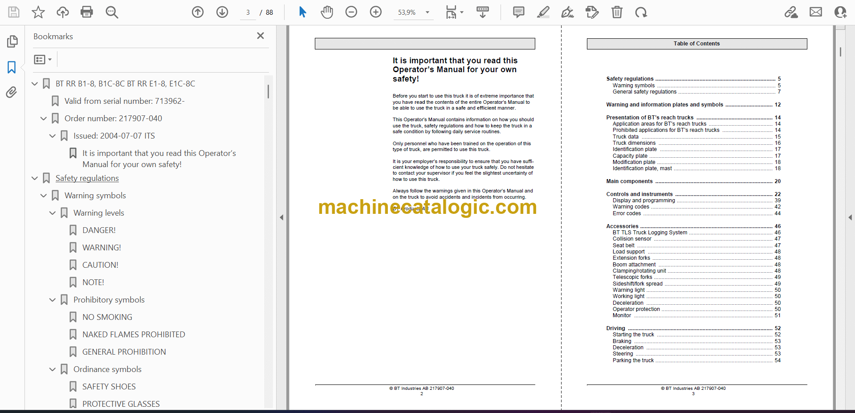Collapse the Safety regulations bookmark

coord(35,178)
